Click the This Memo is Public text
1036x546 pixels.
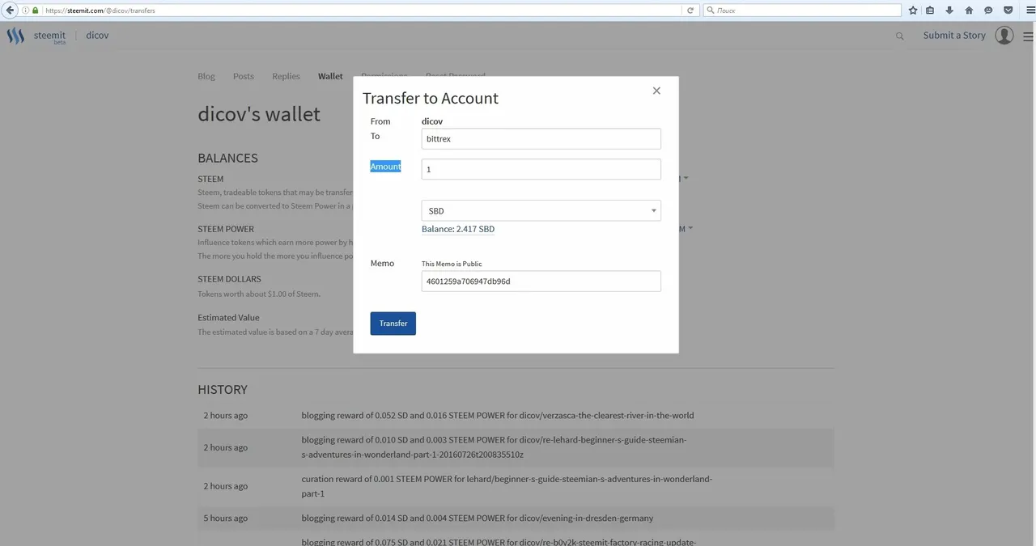coord(452,264)
